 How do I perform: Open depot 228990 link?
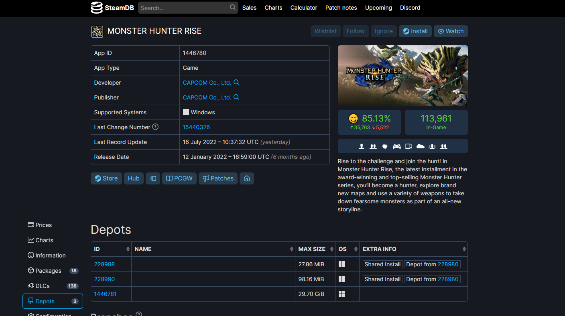pos(104,279)
